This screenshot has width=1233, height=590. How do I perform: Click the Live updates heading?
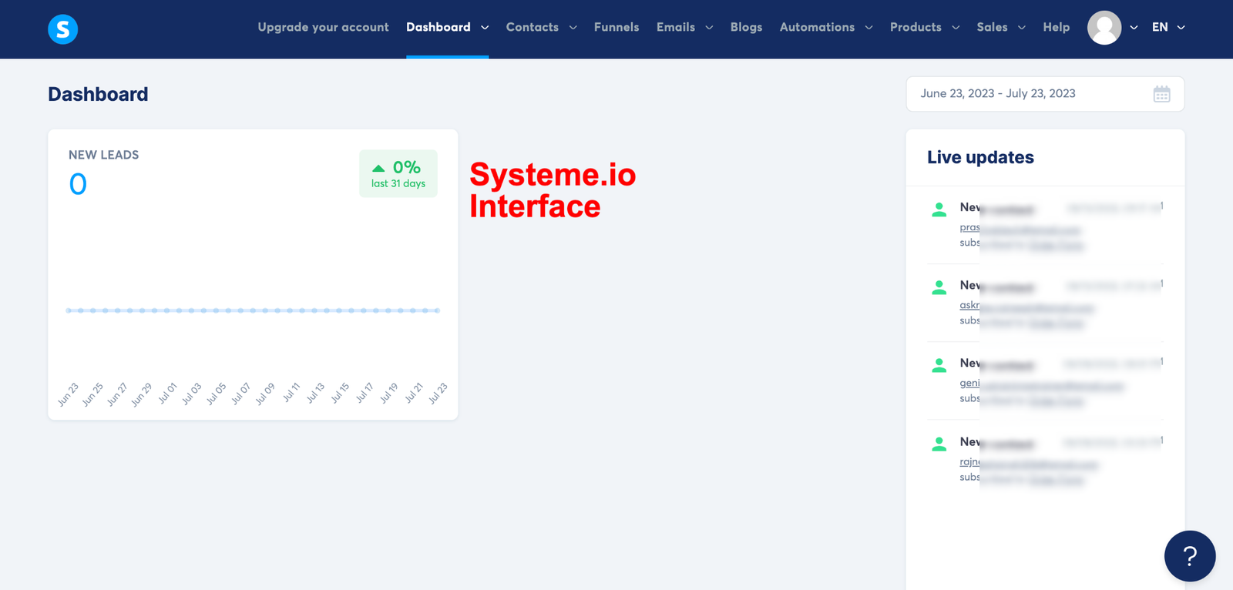980,157
